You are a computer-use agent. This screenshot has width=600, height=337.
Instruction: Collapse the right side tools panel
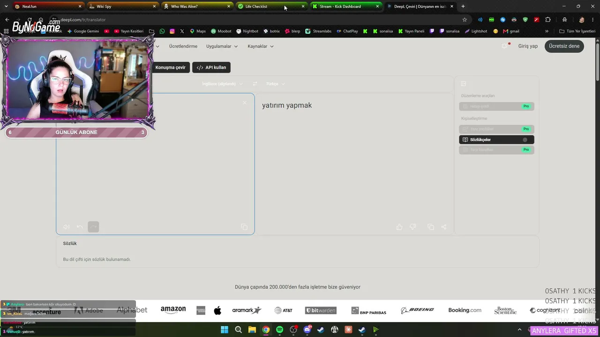tap(464, 84)
